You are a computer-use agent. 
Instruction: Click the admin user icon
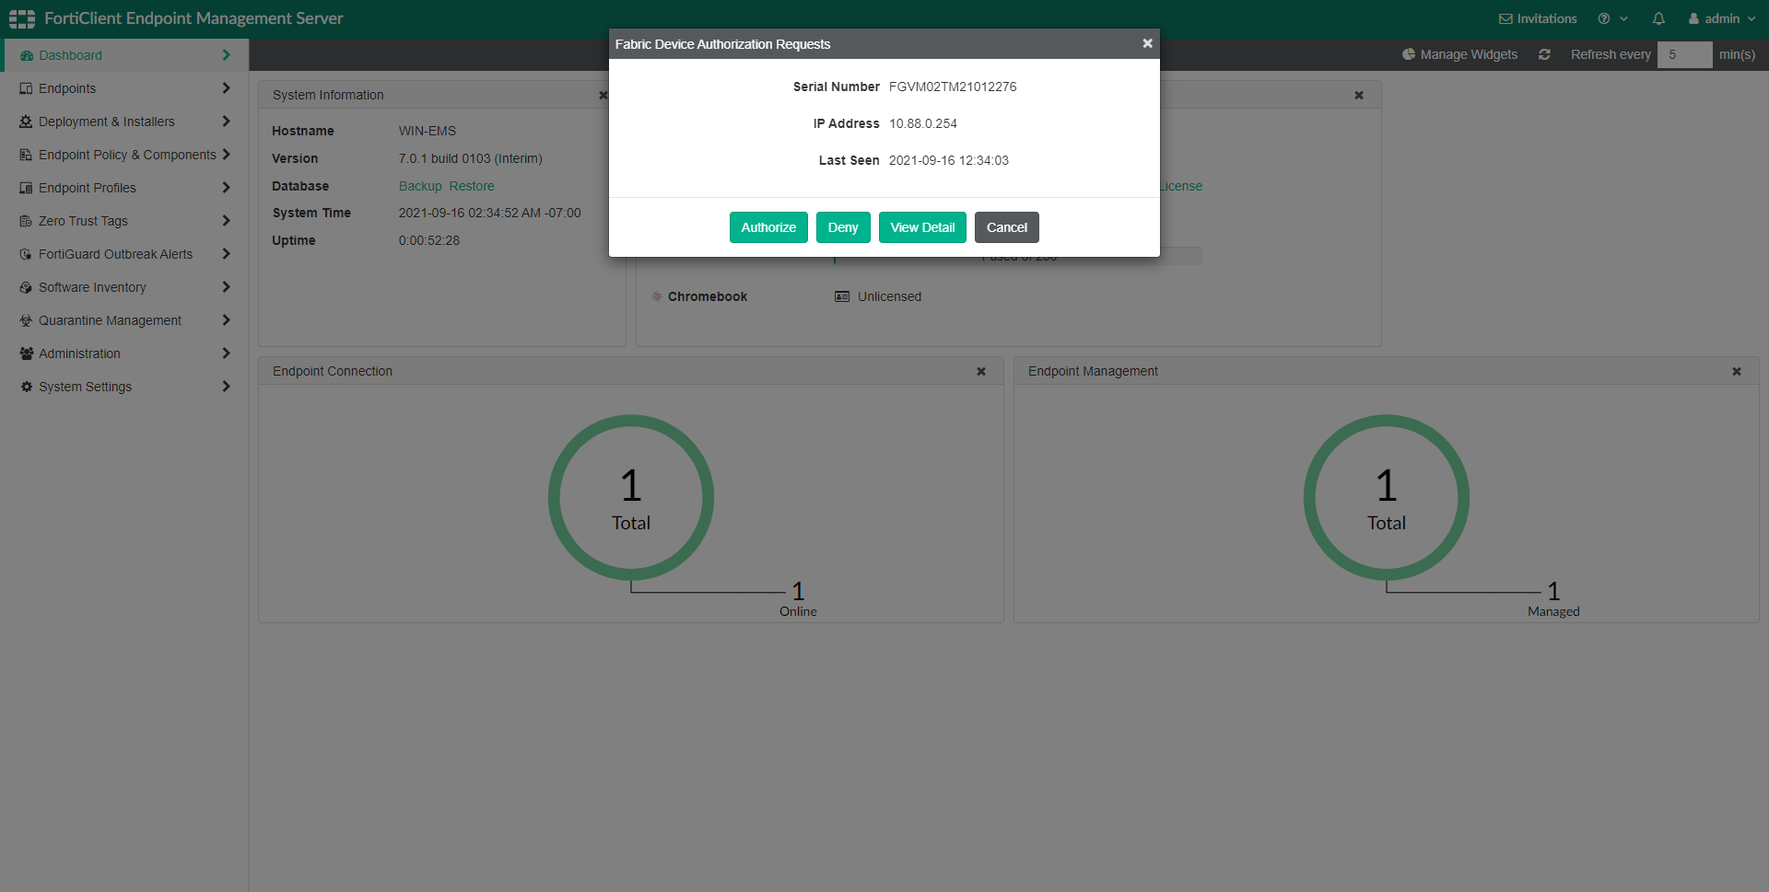[1693, 18]
